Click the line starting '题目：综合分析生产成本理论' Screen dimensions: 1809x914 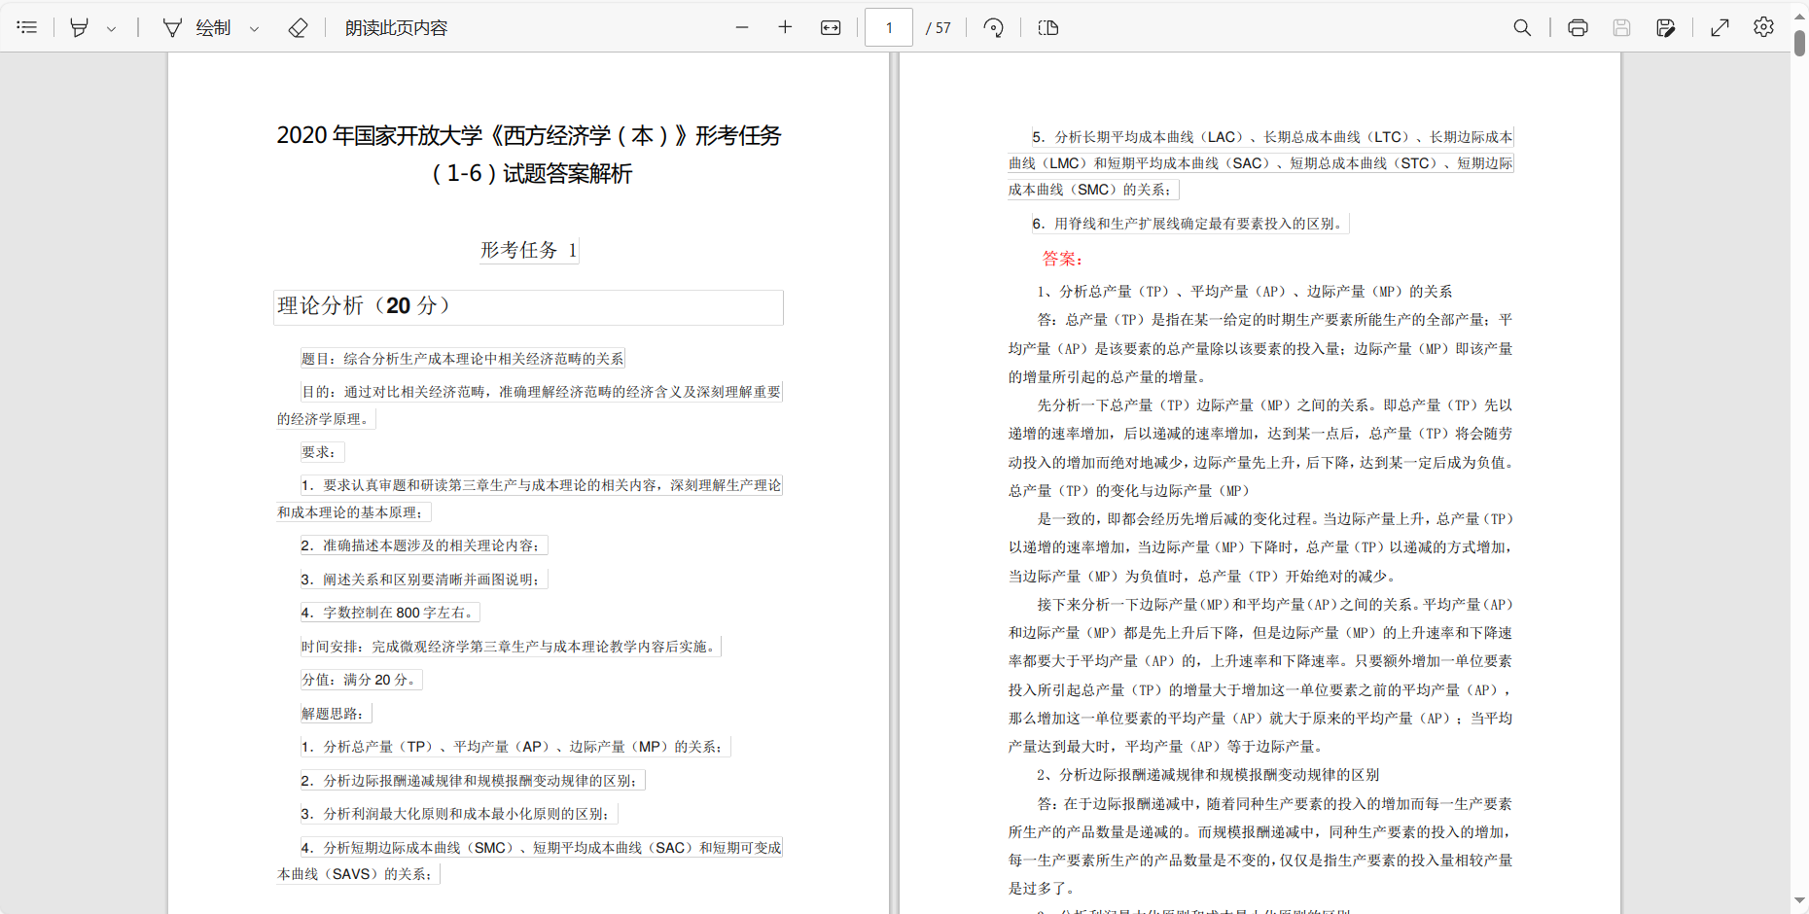click(463, 359)
